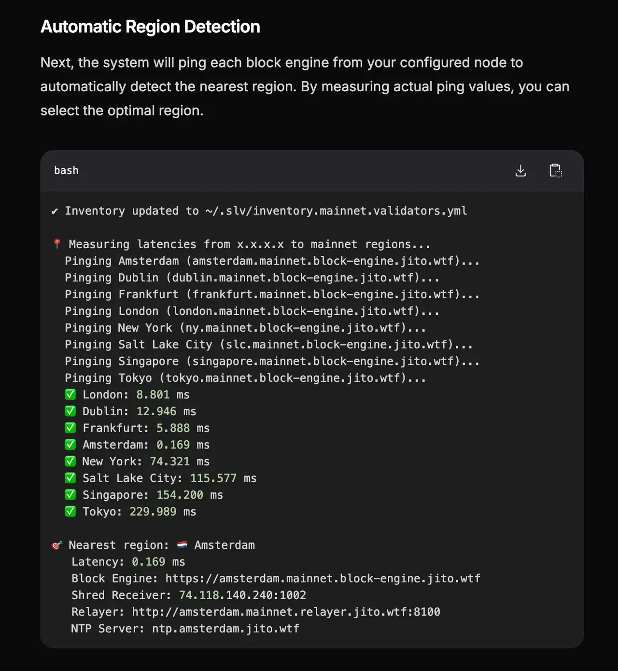Click the copy-to-clipboard icon
Screen dimensions: 618x671
[x=555, y=170]
